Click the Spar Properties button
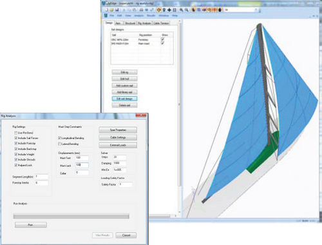322x245 pixels. click(x=118, y=130)
